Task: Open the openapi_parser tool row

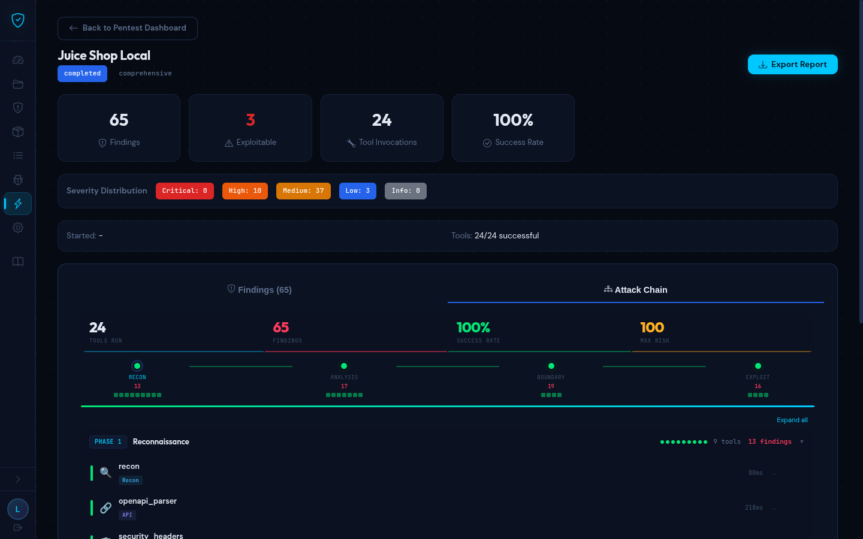Action: point(147,501)
